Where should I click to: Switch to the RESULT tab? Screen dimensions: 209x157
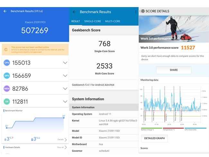[76, 21]
